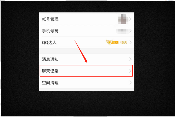This screenshot has width=175, height=117.
Task: Open the highlighted 聊天记录 chat history
Action: pos(86,71)
